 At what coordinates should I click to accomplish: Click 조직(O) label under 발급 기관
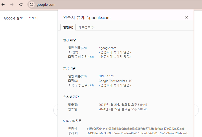[x=73, y=81]
